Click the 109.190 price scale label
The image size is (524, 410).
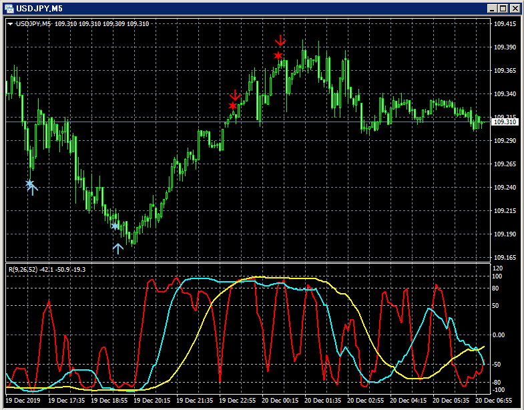point(505,234)
